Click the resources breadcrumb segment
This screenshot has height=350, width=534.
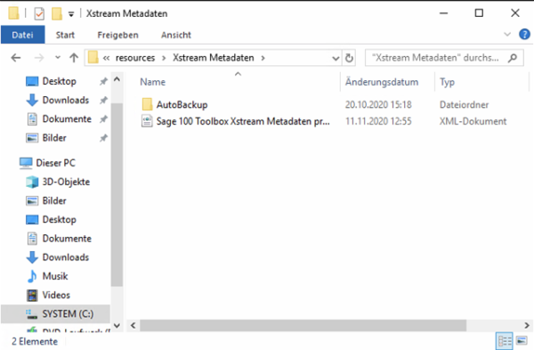click(135, 58)
